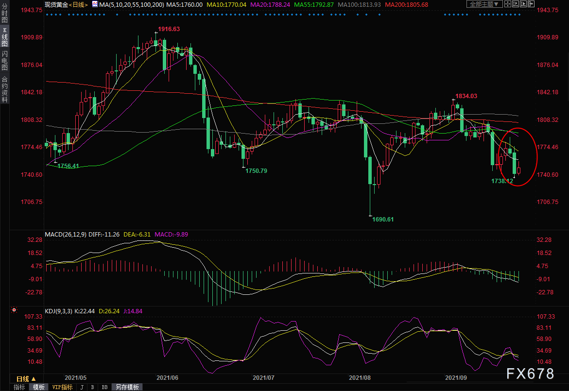
Task: Click the 另存模板 button
Action: pos(127,387)
